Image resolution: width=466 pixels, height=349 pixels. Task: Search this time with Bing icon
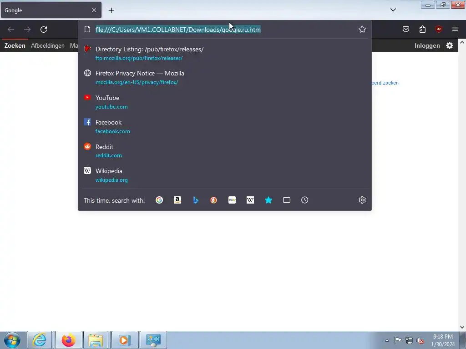coord(196,200)
